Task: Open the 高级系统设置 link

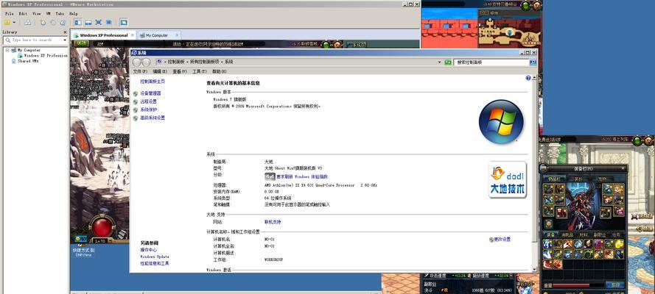Action: click(153, 118)
